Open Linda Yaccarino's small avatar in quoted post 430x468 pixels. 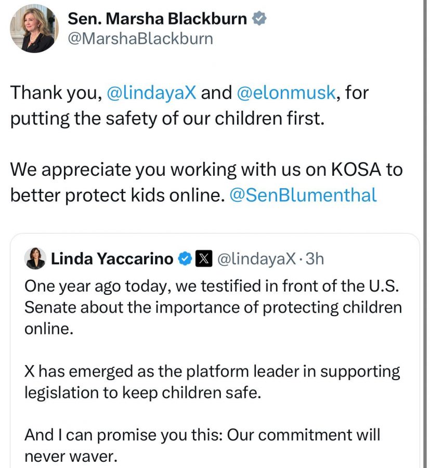click(35, 258)
